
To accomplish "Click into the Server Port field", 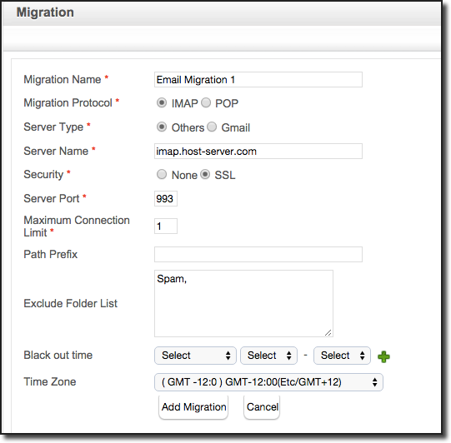I will click(x=166, y=198).
